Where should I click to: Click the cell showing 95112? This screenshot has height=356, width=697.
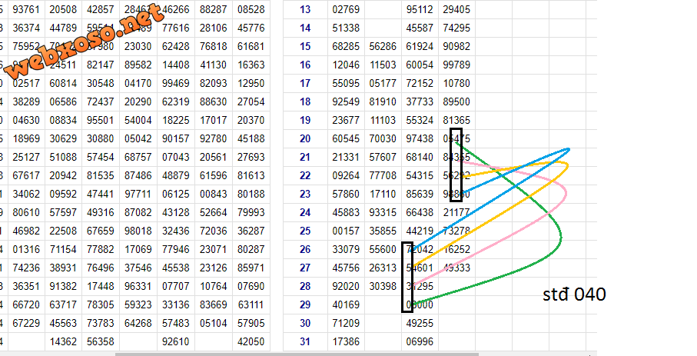419,10
